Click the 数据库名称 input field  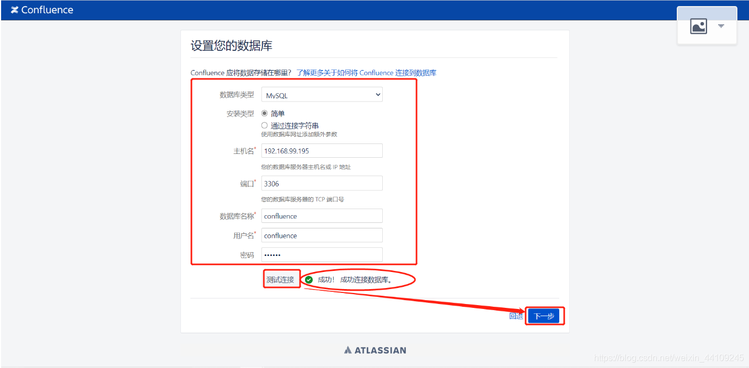[322, 216]
